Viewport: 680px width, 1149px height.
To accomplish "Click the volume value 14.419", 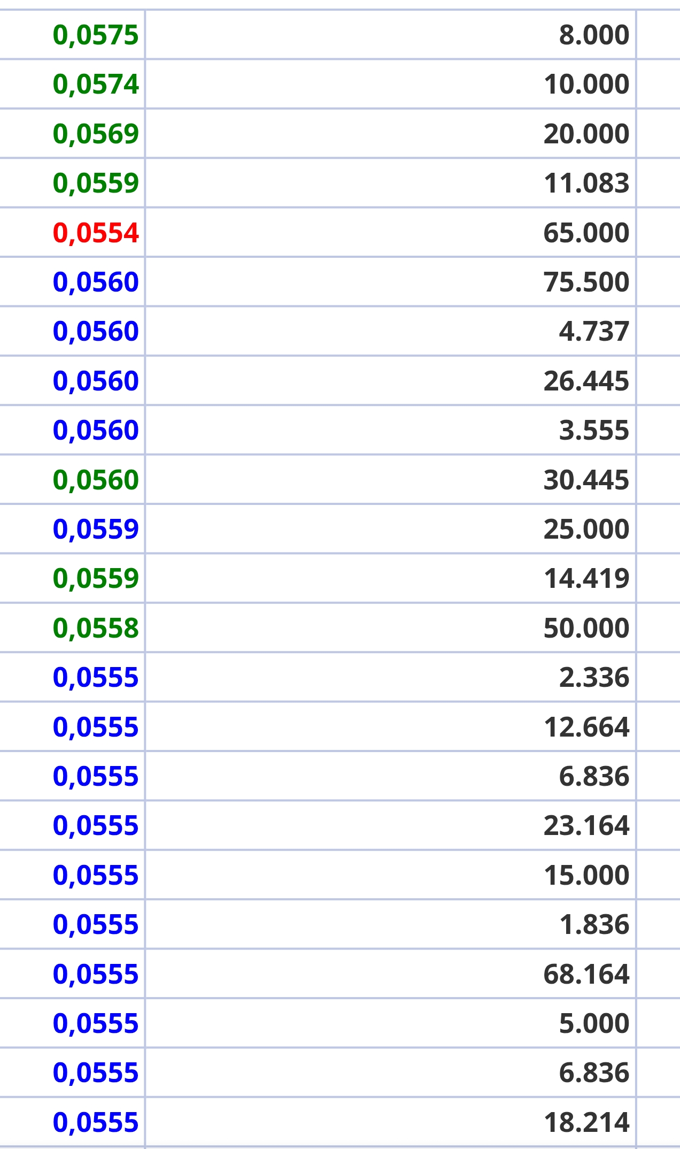I will point(586,579).
